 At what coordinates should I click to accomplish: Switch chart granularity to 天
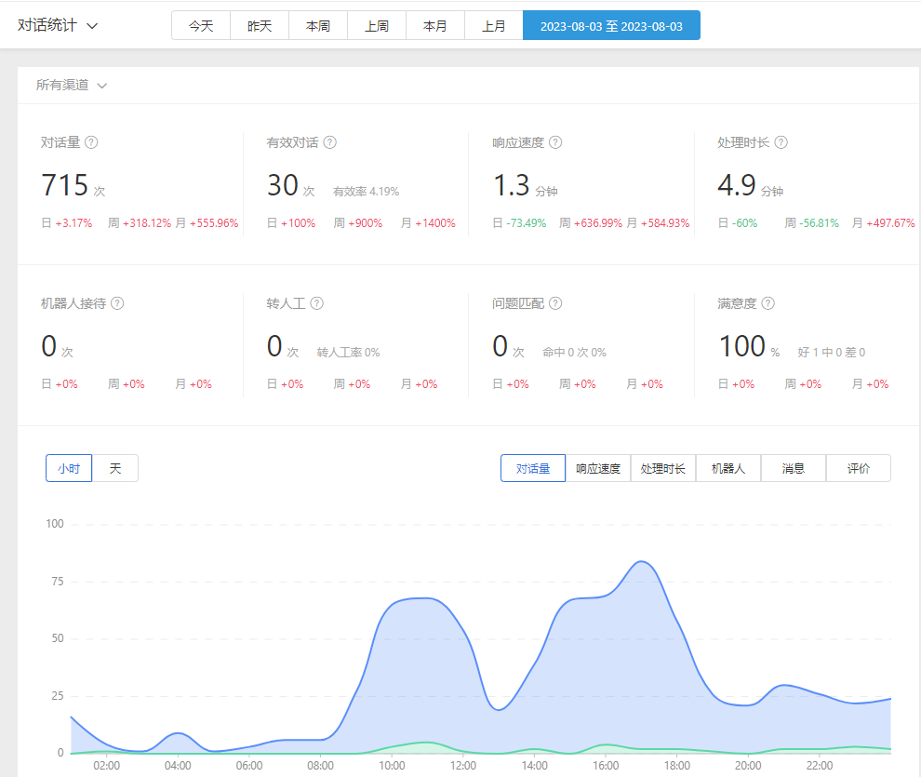point(115,469)
